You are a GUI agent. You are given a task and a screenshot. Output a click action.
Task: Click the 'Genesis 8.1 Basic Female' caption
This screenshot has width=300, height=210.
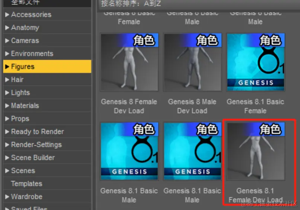tap(255, 106)
